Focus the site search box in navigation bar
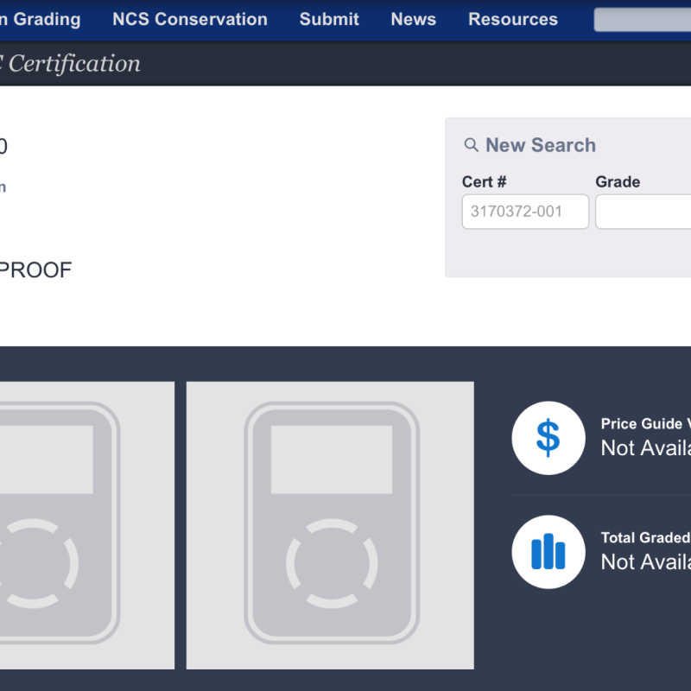Screen dimensions: 691x691 (642, 20)
